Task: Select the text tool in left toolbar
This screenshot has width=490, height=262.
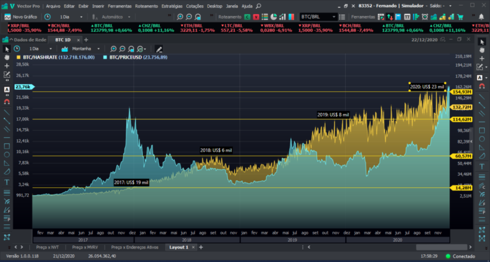Action: tap(7, 182)
